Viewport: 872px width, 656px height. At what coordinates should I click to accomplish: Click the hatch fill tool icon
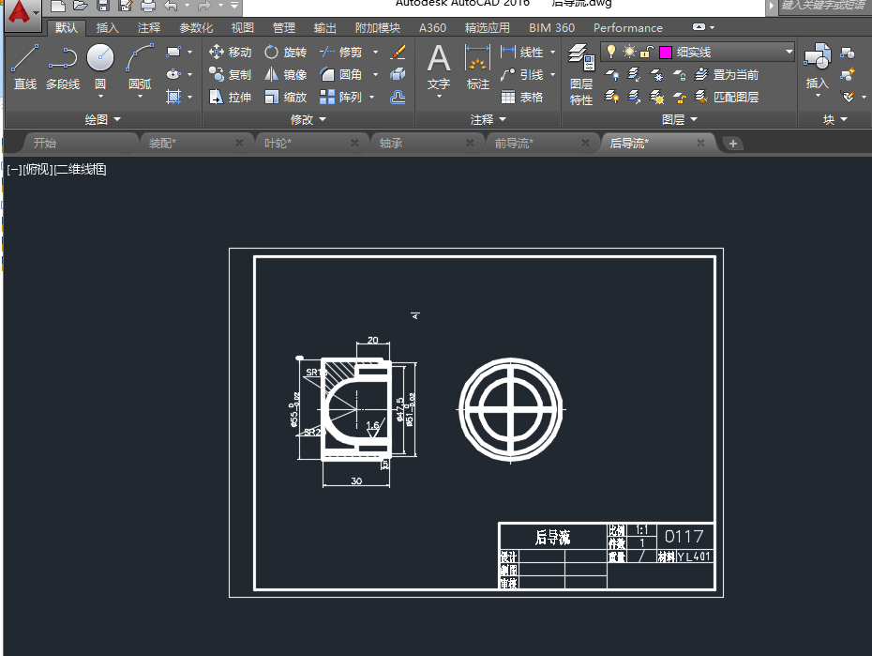pos(173,97)
